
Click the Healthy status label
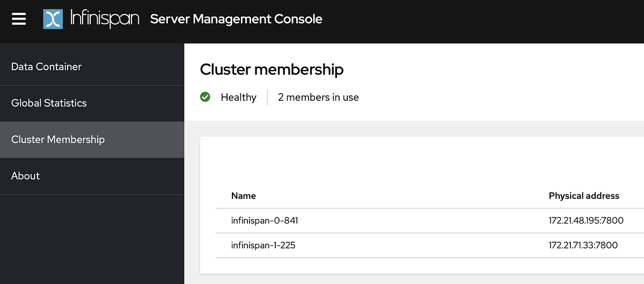[238, 97]
